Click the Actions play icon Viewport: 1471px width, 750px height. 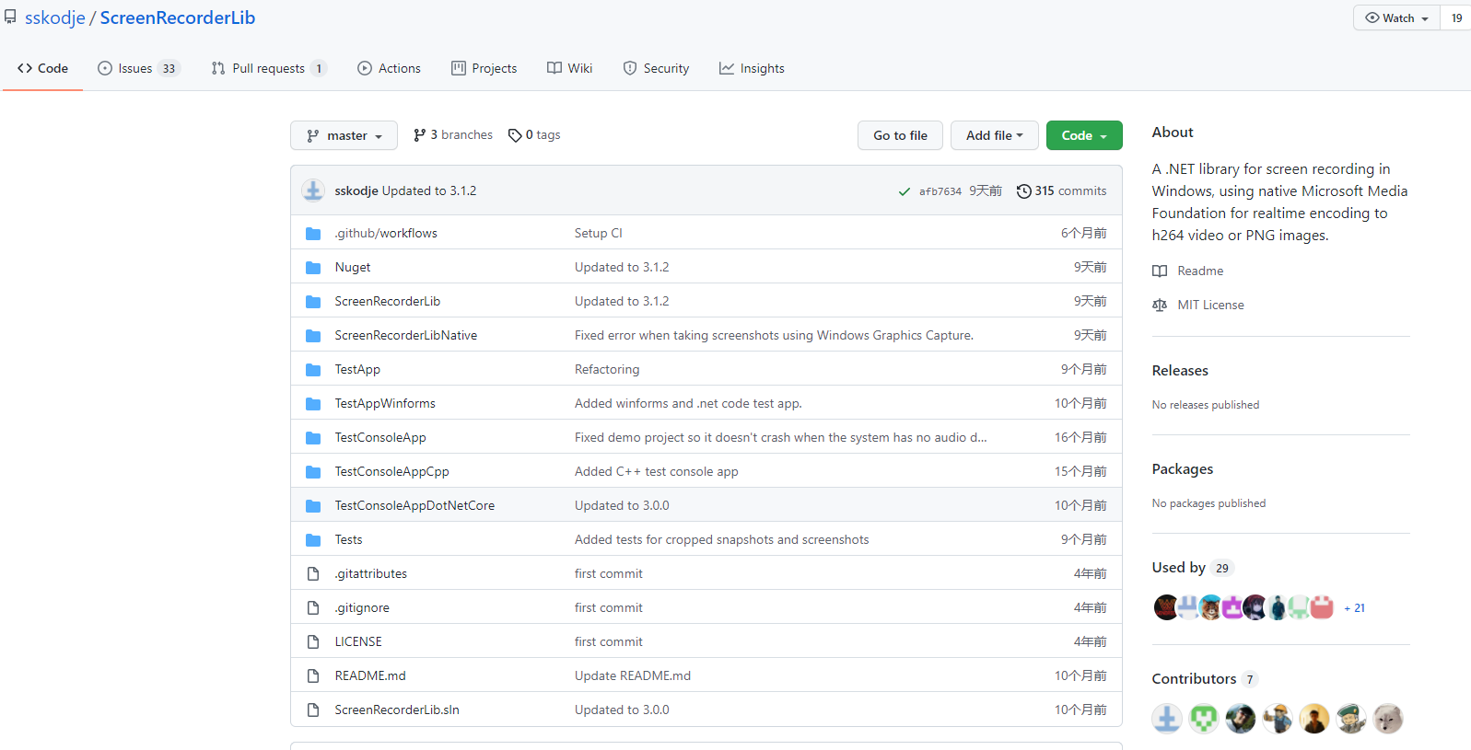(365, 68)
